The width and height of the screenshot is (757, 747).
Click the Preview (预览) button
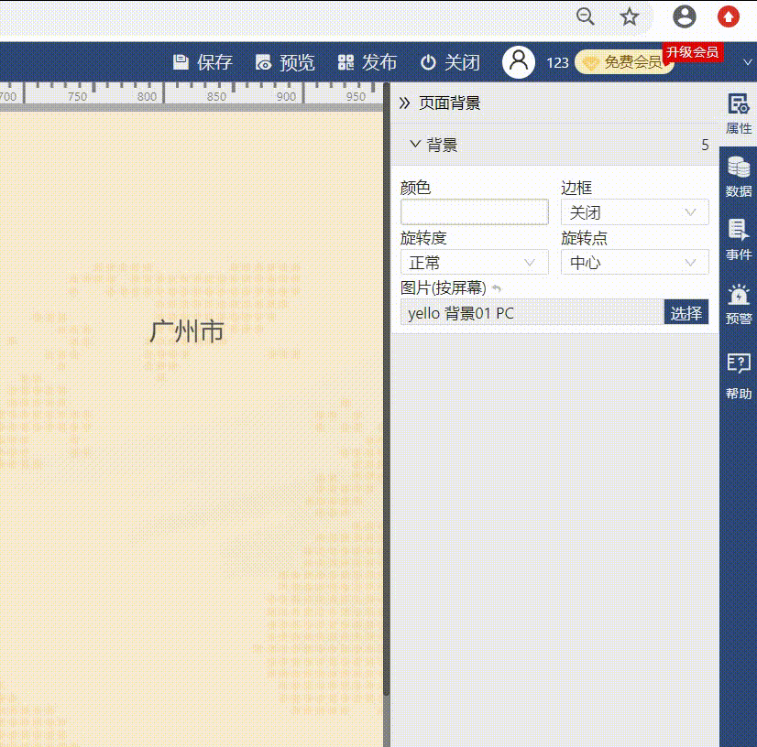pos(285,62)
